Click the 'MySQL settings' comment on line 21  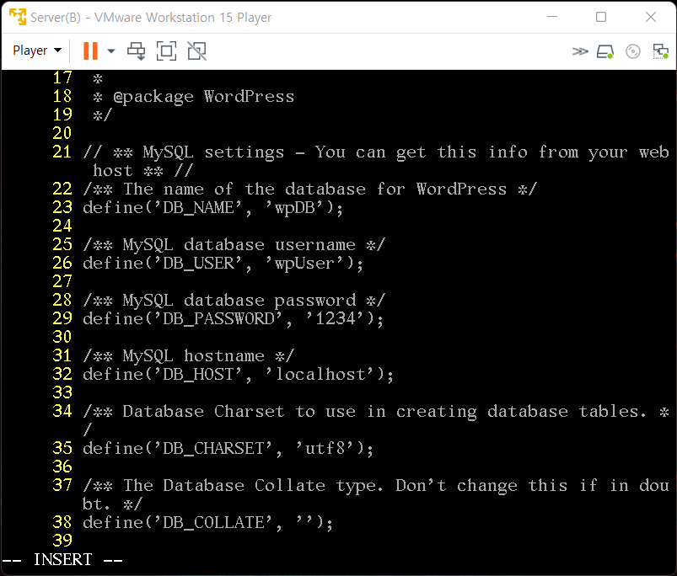pyautogui.click(x=213, y=152)
